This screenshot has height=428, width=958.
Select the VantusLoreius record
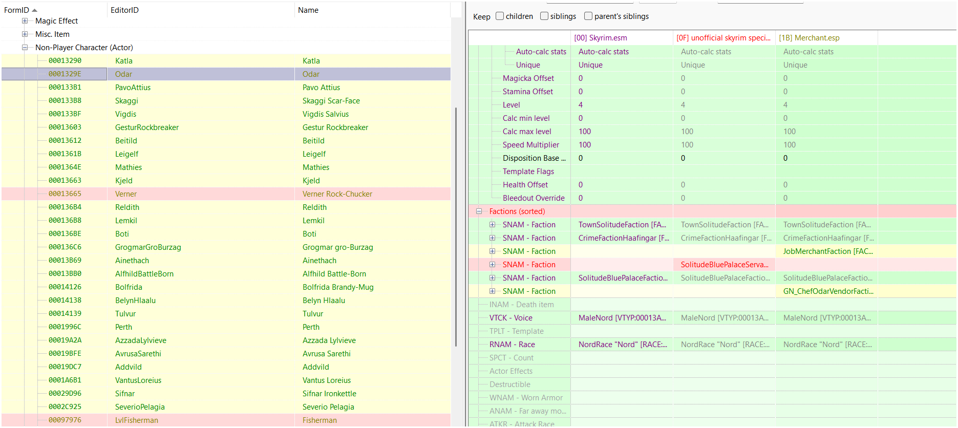(226, 380)
